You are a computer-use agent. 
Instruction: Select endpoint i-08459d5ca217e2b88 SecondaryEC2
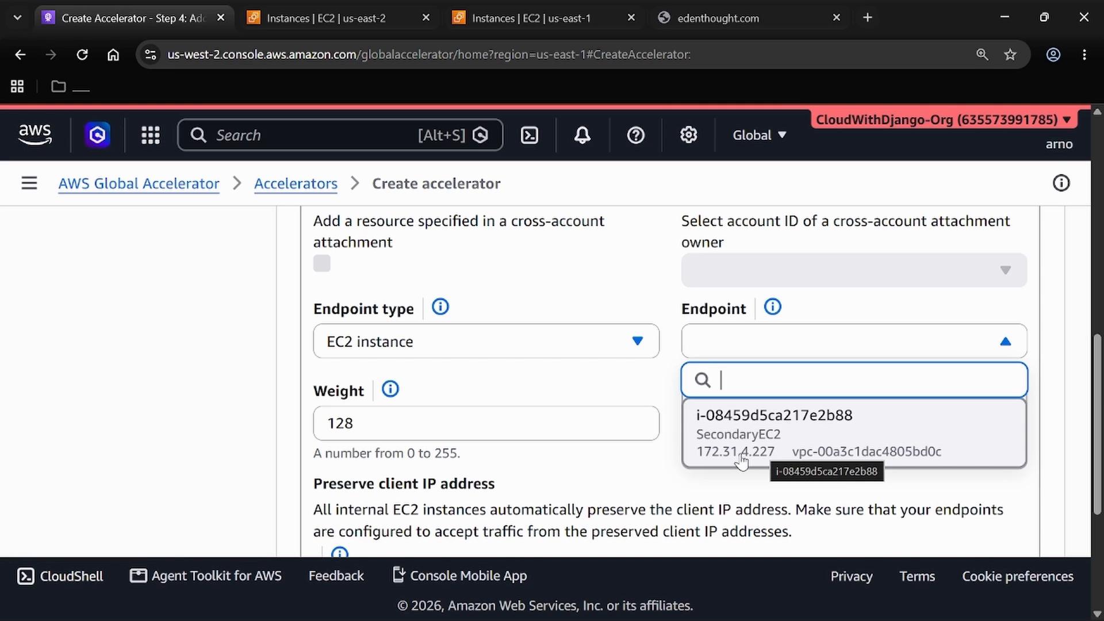(854, 433)
